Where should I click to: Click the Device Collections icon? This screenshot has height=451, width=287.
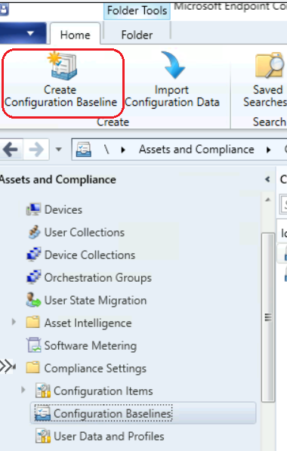pyautogui.click(x=34, y=255)
